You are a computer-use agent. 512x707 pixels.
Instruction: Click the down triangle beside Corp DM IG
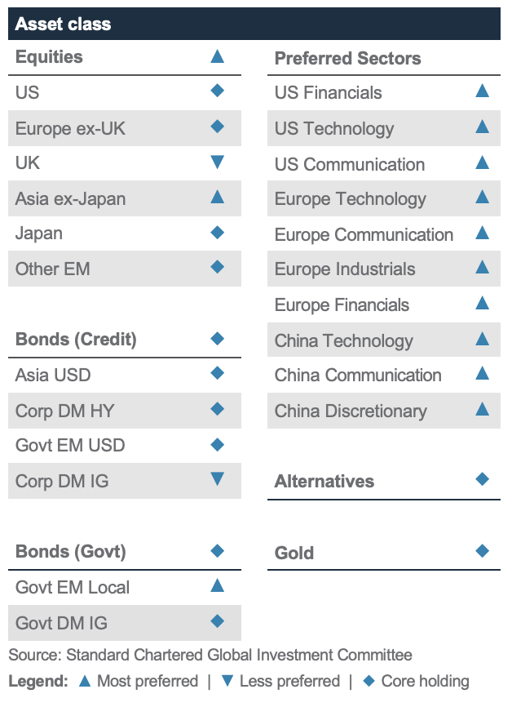coord(218,479)
